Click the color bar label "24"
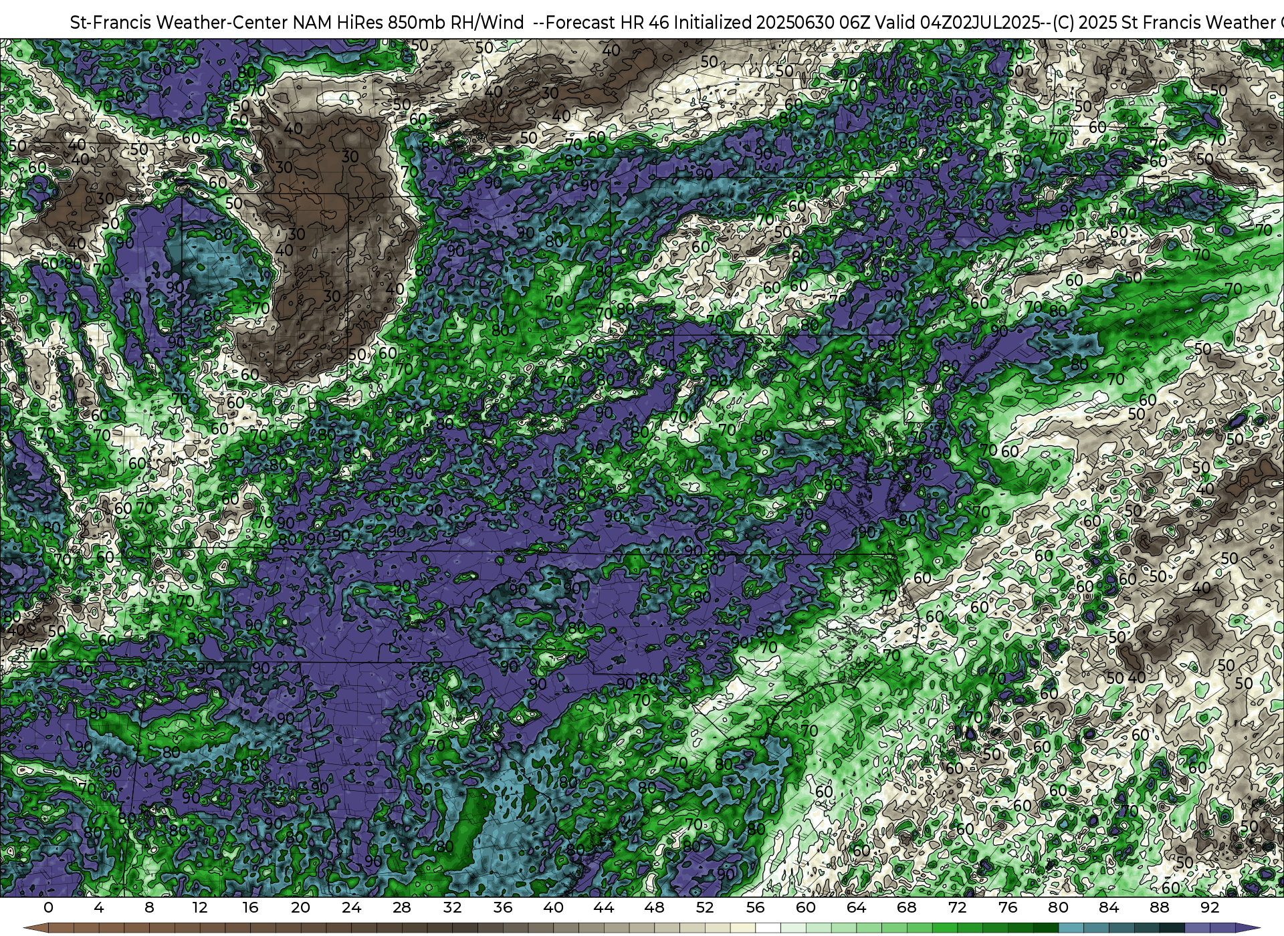This screenshot has width=1284, height=936. click(x=351, y=907)
